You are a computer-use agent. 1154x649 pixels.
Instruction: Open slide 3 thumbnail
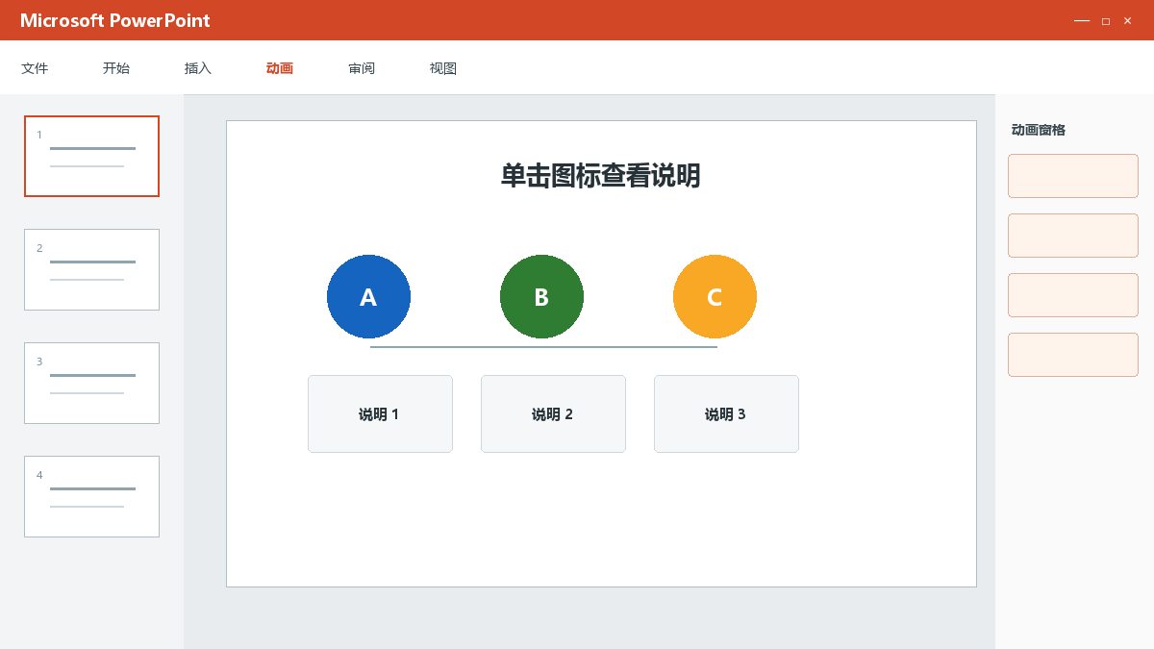tap(91, 383)
